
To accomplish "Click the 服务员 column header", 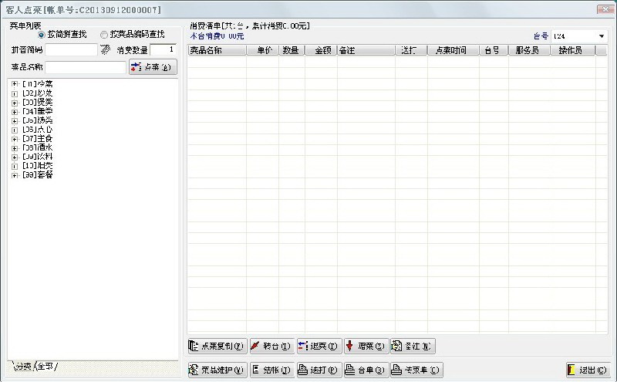I will [x=529, y=50].
